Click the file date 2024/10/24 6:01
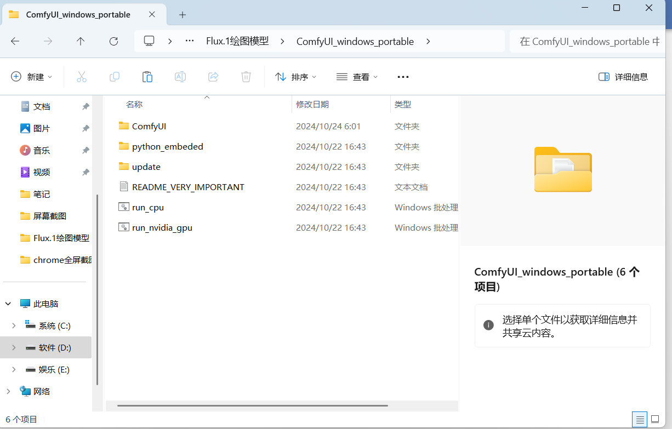Viewport: 672px width, 429px height. coord(328,126)
